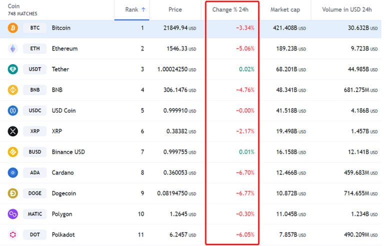The width and height of the screenshot is (390, 246).
Task: Select Volume in USD 24h header
Action: click(346, 10)
